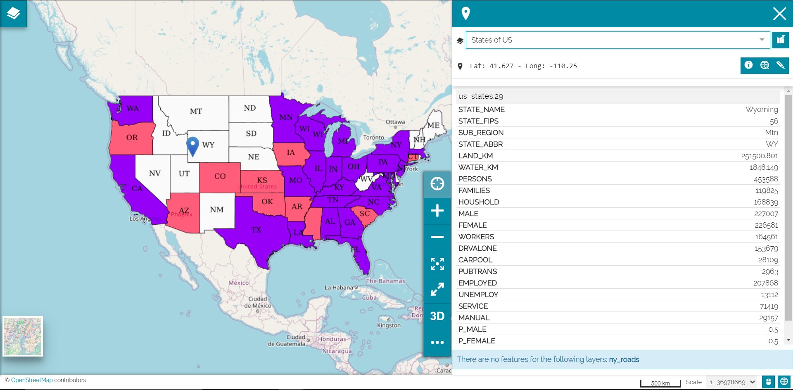The height and width of the screenshot is (390, 793).
Task: Open the CRS selector globe button
Action: point(784,382)
